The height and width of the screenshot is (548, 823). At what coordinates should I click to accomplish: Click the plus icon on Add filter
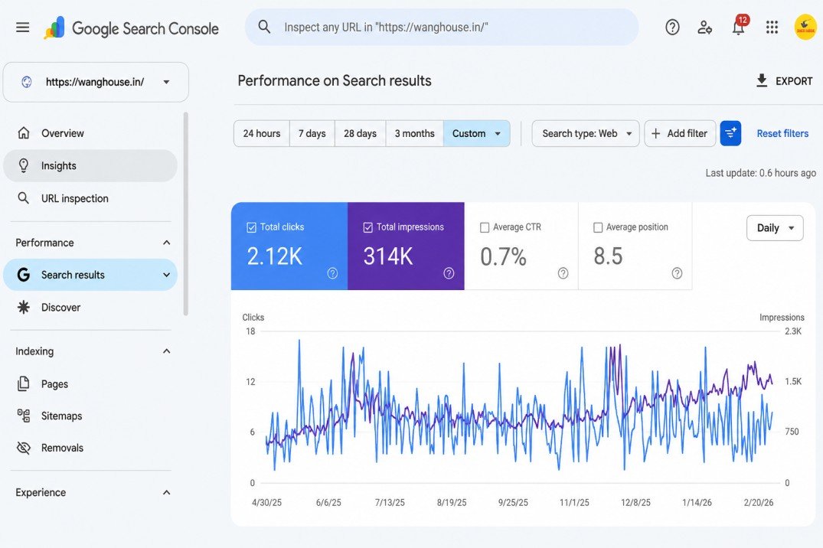coord(655,133)
